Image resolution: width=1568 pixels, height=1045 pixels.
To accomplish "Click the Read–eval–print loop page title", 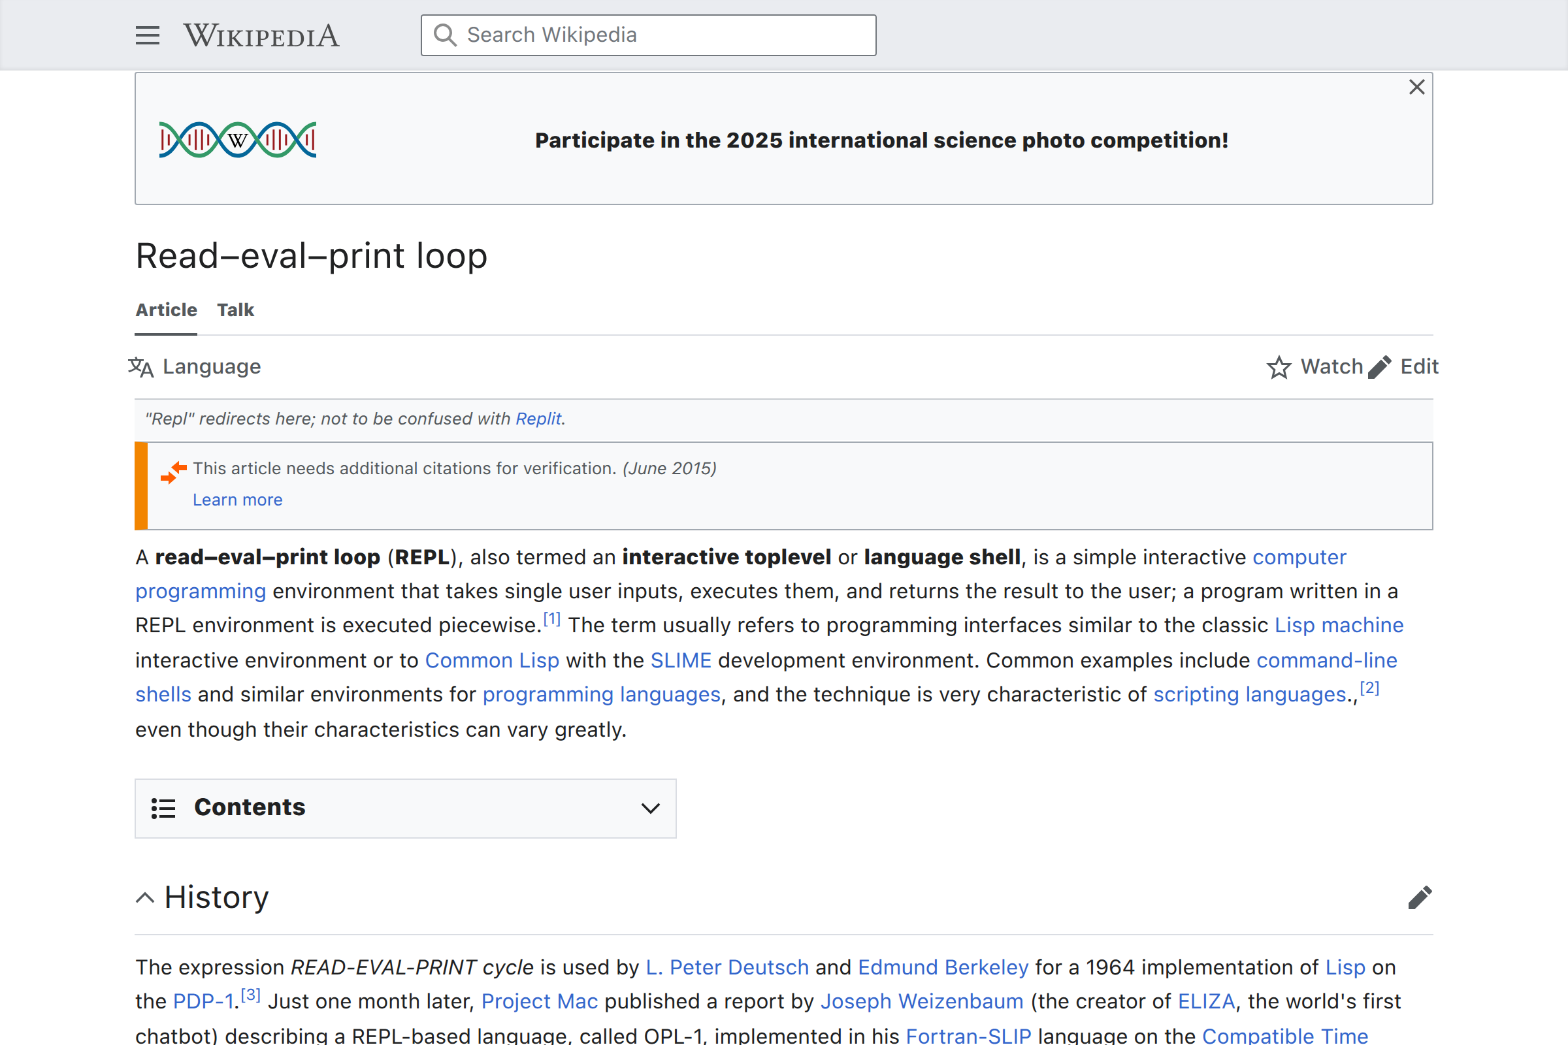I will pyautogui.click(x=312, y=256).
